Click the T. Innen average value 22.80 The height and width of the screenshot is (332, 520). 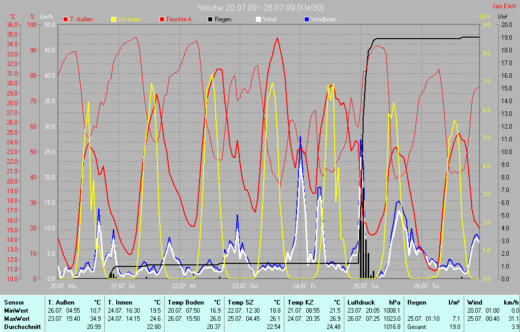point(153,327)
